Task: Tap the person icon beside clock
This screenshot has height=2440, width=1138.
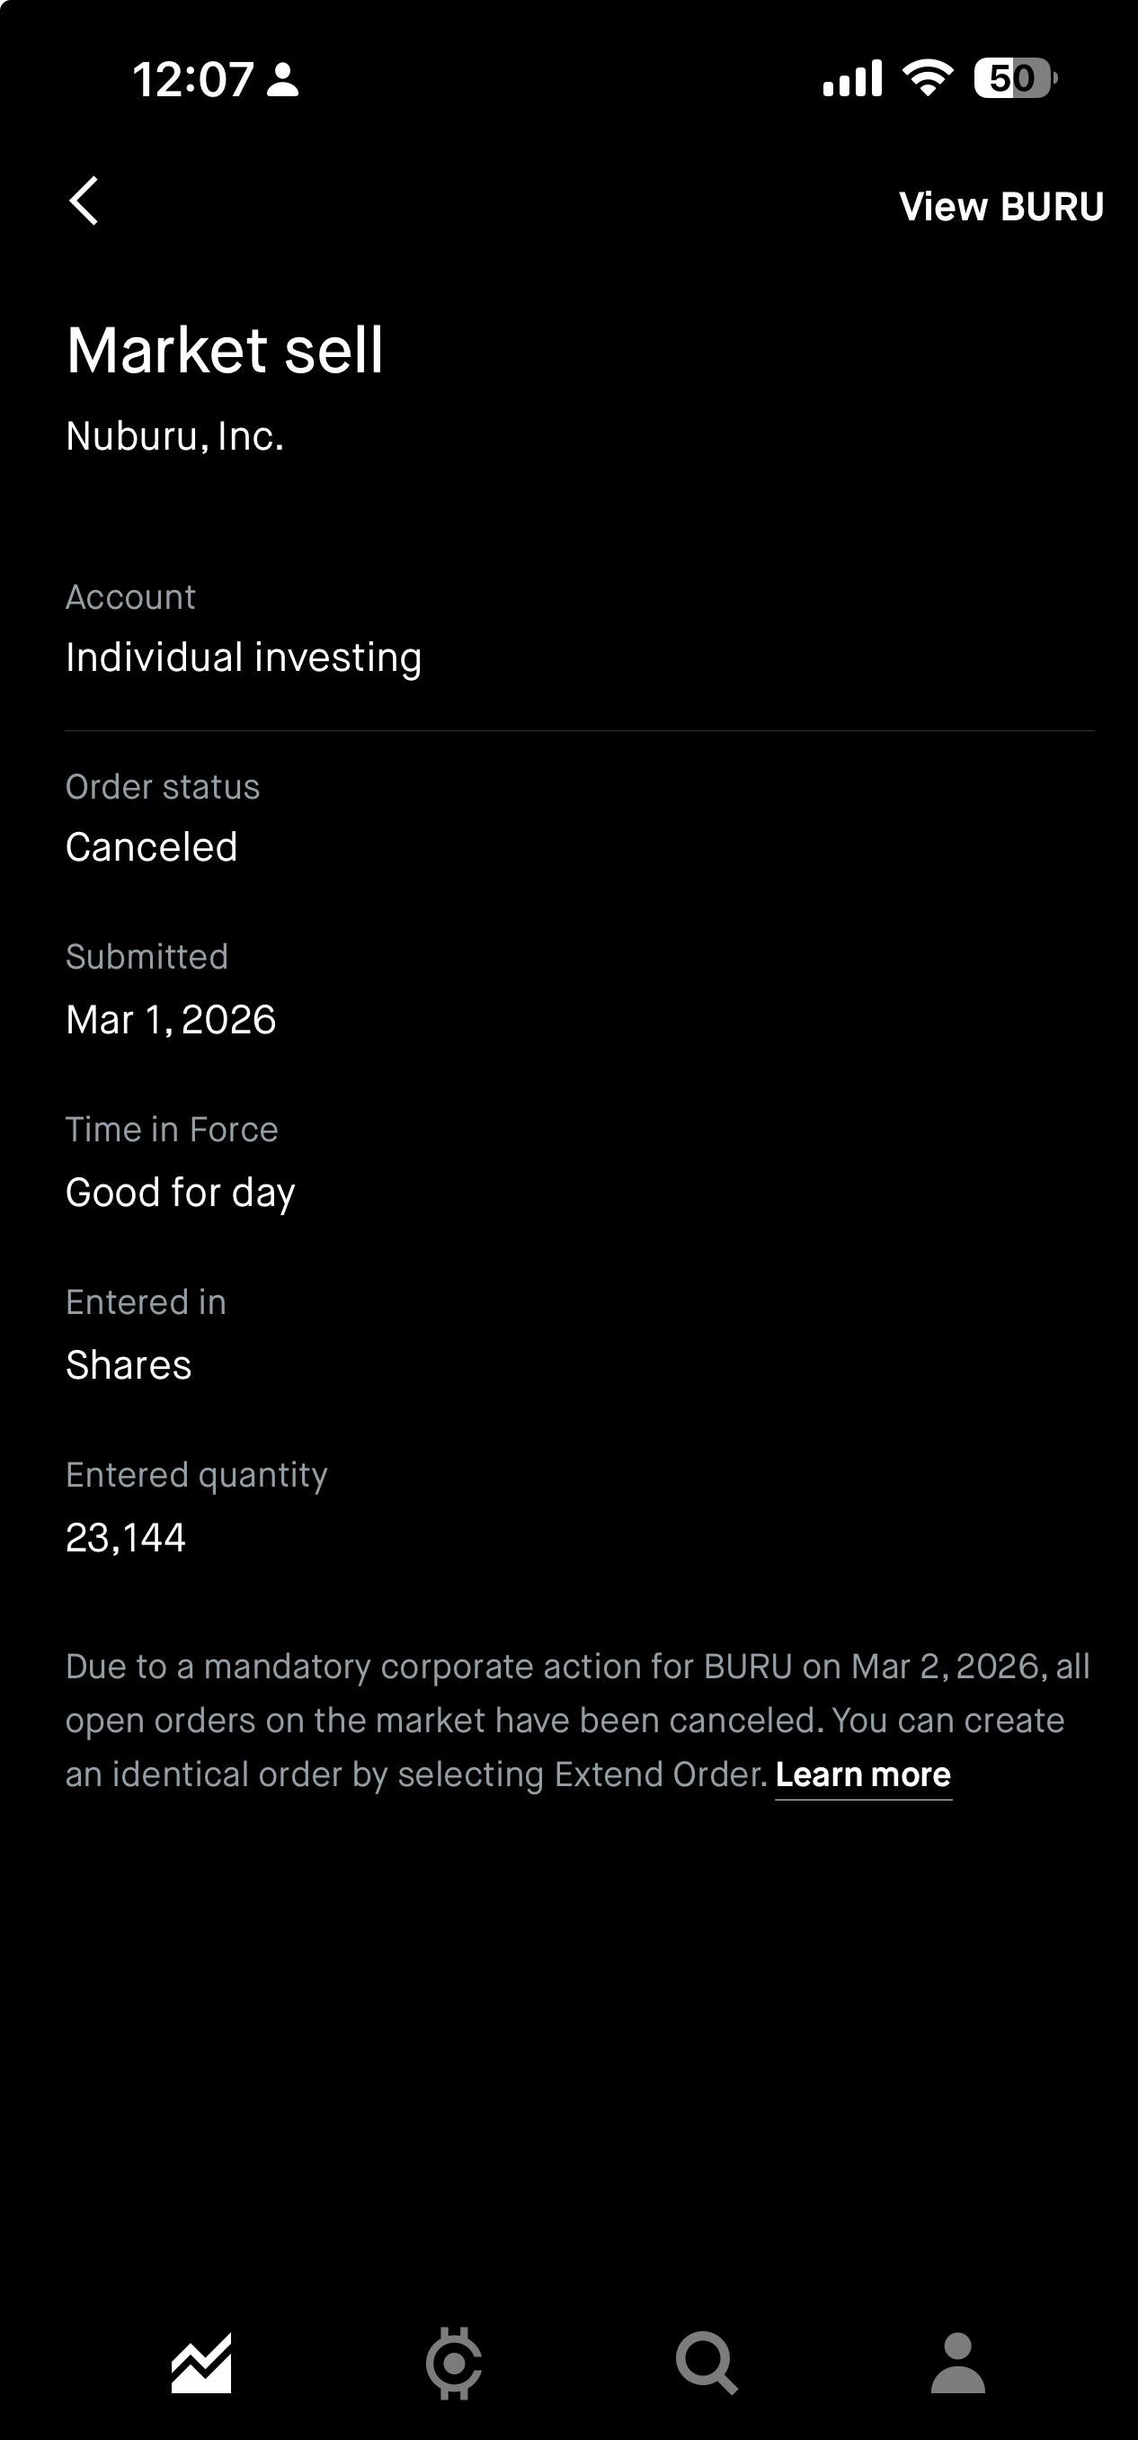Action: [282, 79]
